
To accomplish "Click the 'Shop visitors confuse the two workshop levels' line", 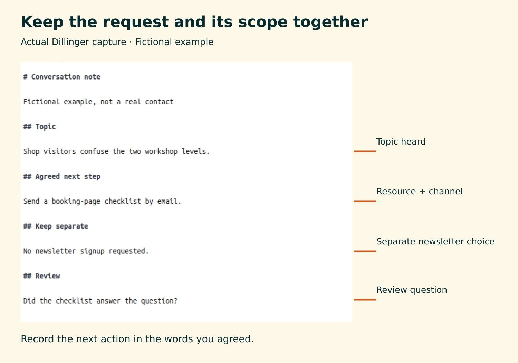I will pyautogui.click(x=116, y=151).
